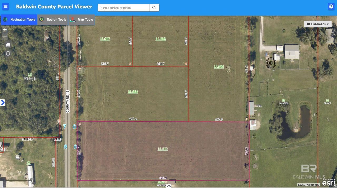The width and height of the screenshot is (337, 188).
Task: Open the Basemaps dropdown
Action: pyautogui.click(x=318, y=24)
